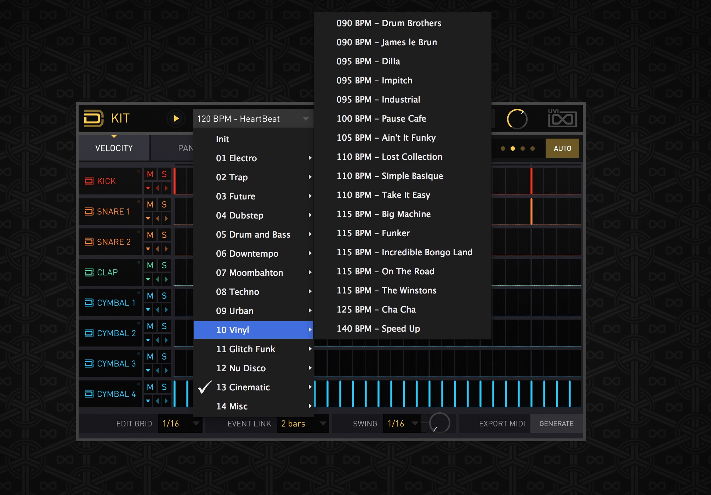The image size is (711, 495).
Task: Open CYMBAL 2 track options dropdown arrow
Action: point(148,340)
